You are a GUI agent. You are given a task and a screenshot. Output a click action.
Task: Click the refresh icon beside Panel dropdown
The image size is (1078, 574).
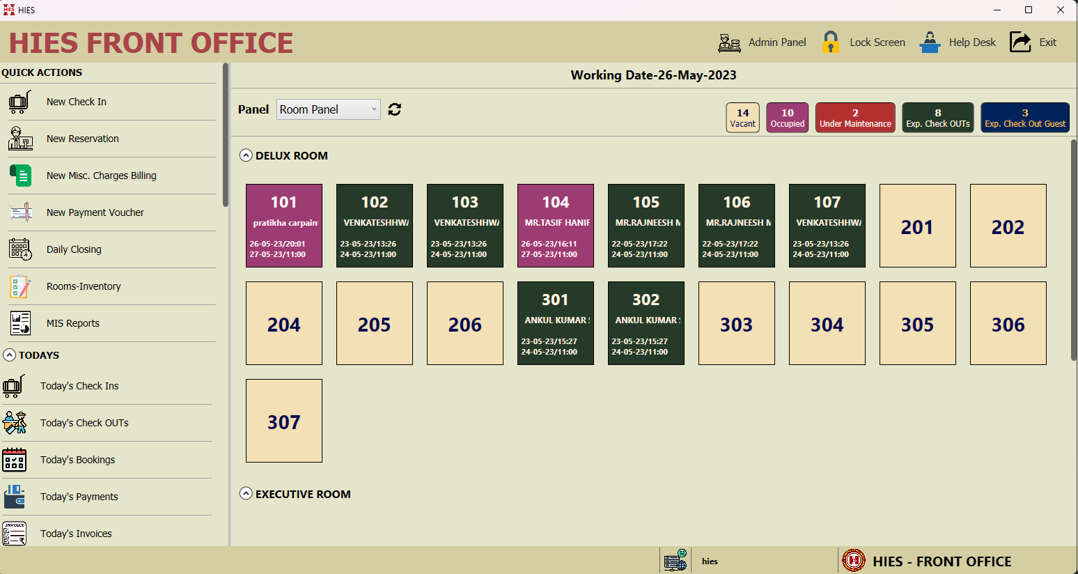(395, 109)
